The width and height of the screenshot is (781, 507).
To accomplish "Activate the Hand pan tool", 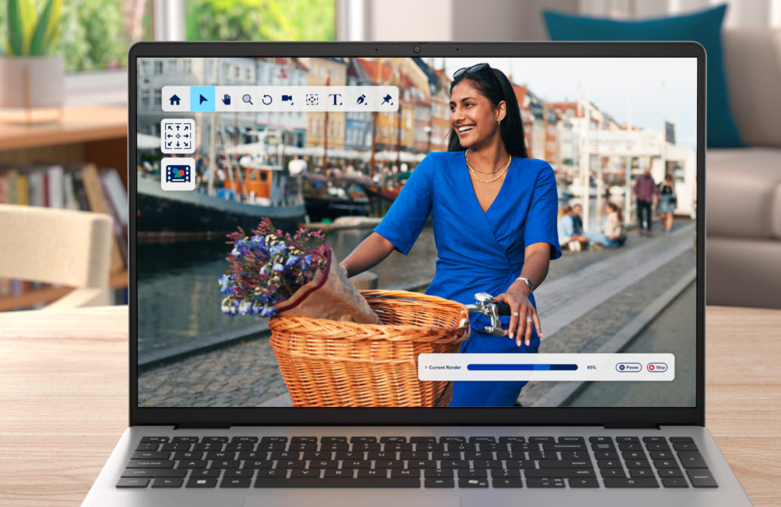I will 226,99.
